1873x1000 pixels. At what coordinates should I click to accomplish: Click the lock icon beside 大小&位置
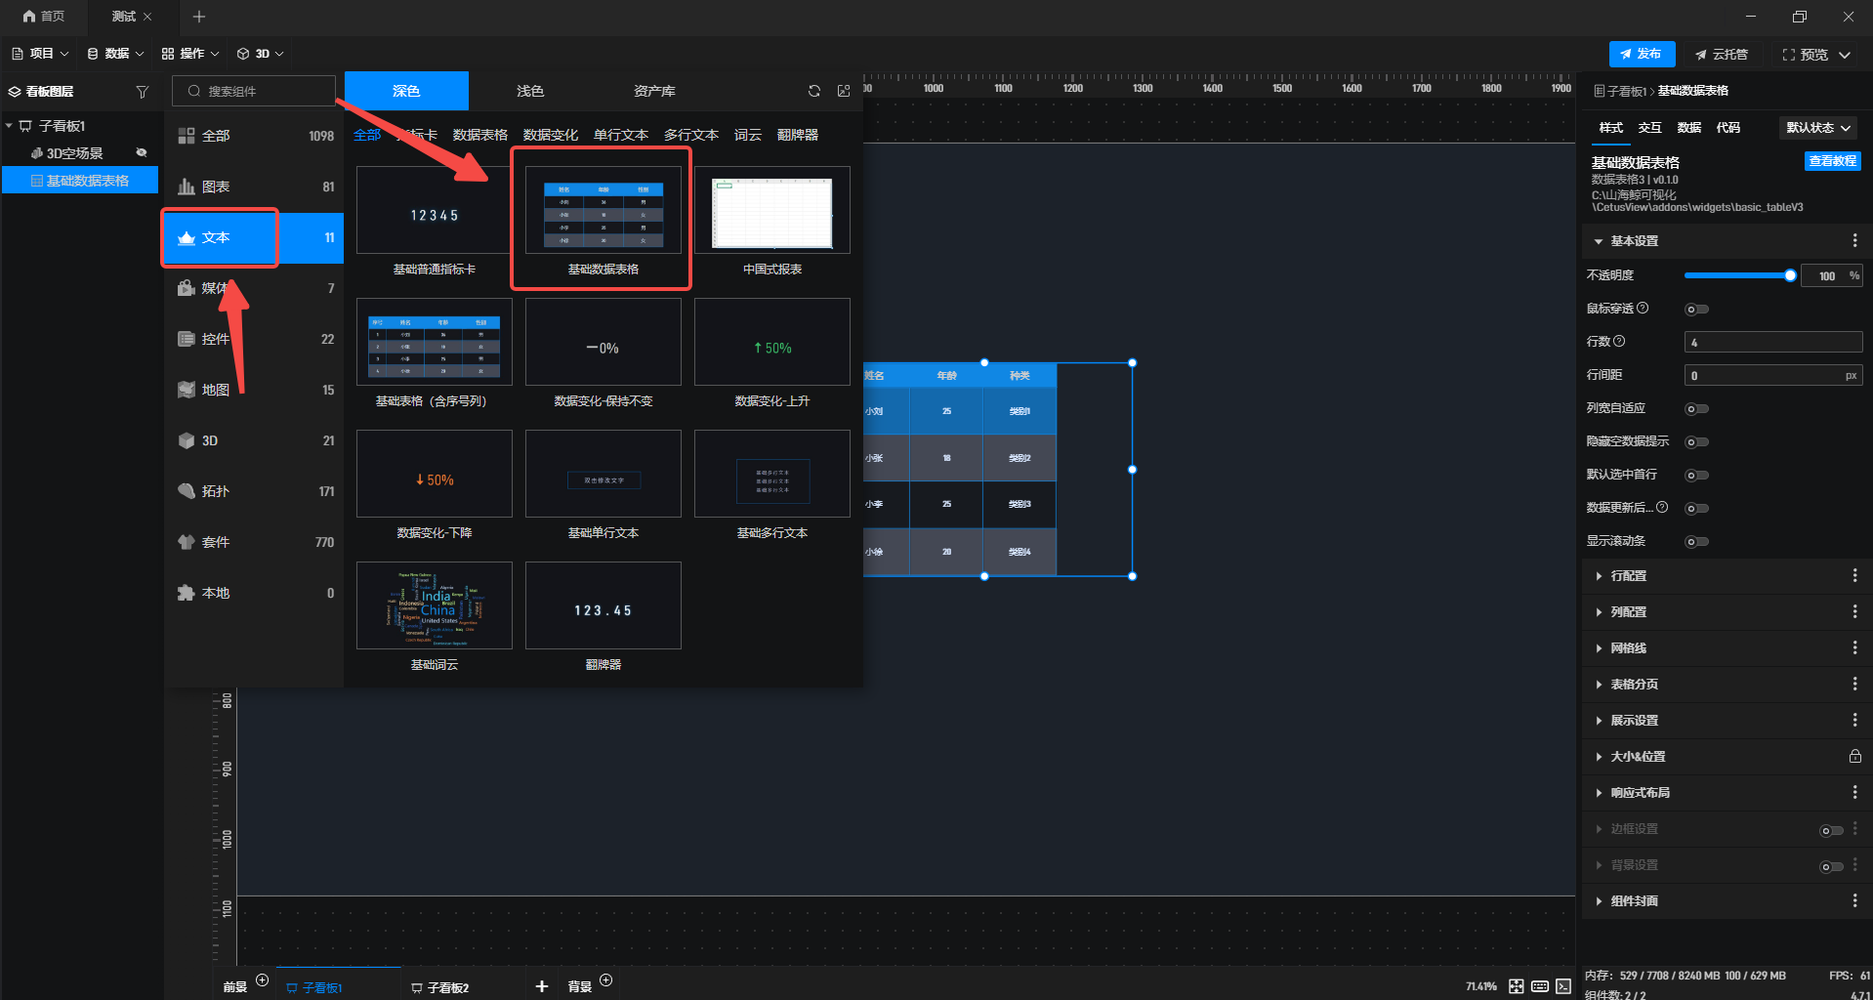(1854, 757)
